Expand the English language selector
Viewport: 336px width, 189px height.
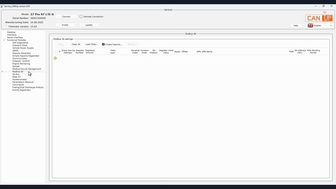pos(320,26)
